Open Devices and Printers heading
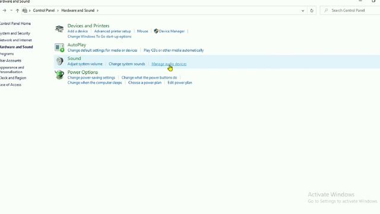 coord(88,26)
